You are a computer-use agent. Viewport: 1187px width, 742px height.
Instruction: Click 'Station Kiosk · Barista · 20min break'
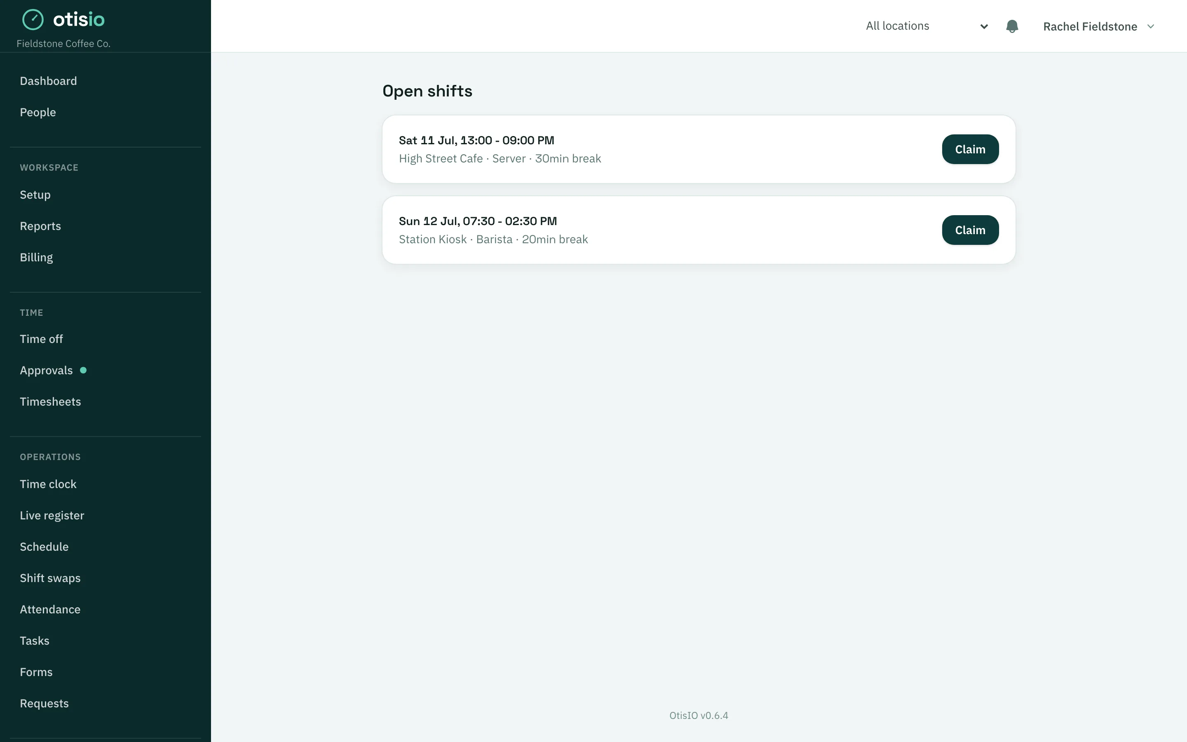coord(493,240)
